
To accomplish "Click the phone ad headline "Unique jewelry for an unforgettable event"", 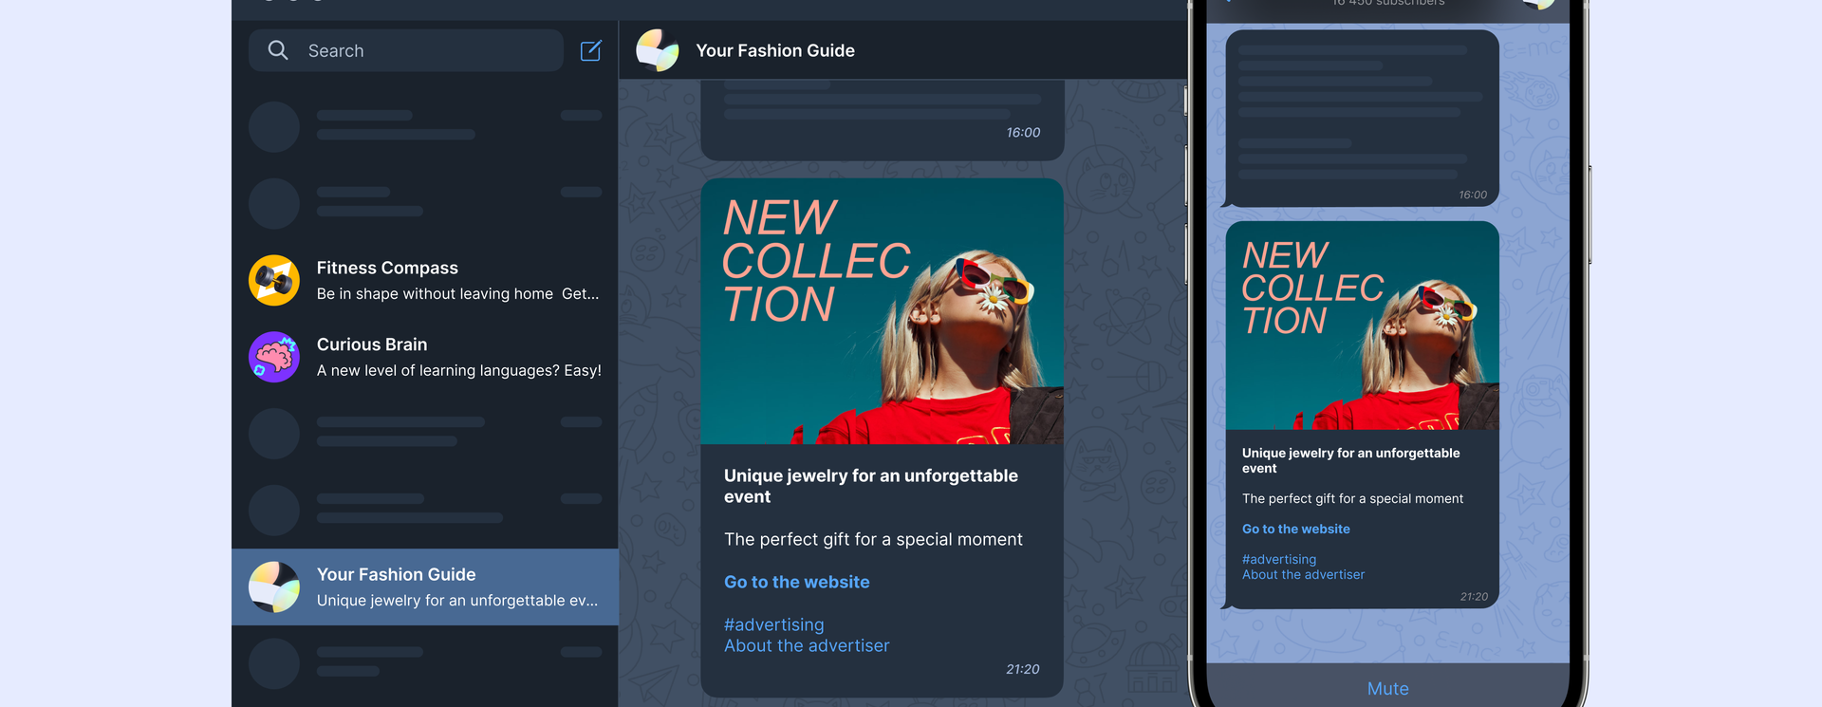I will pyautogui.click(x=1351, y=460).
